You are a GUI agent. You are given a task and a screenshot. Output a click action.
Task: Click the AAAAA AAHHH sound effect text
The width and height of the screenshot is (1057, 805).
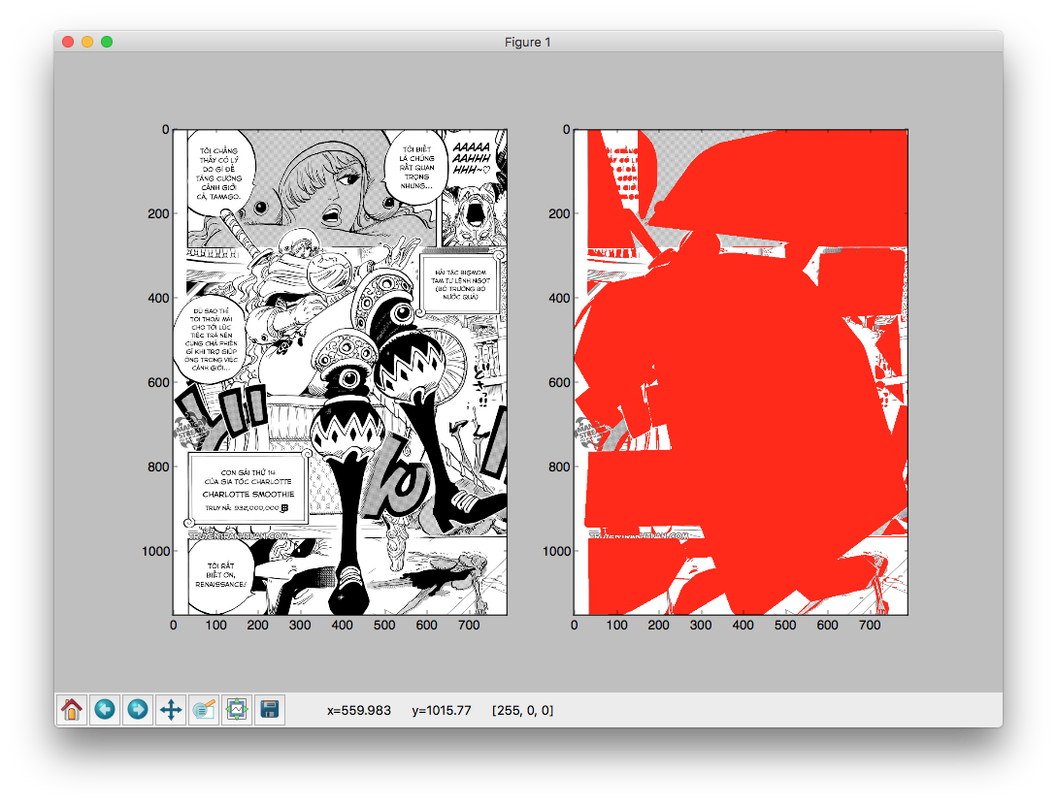pos(471,158)
